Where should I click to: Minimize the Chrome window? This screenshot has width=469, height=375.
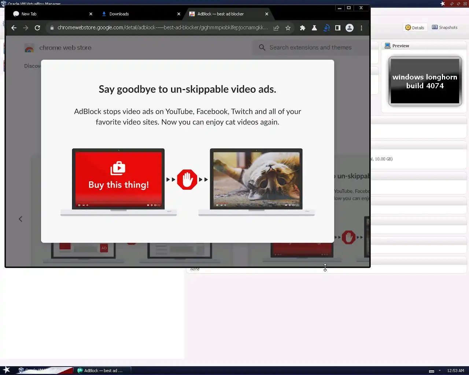click(340, 8)
